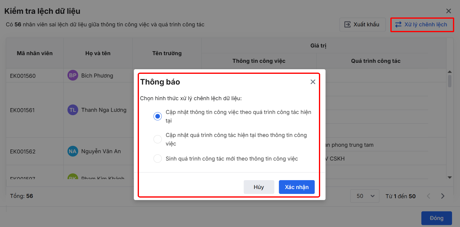The height and width of the screenshot is (227, 460).
Task: Click the NA avatar for Nguyễn Văn An
Action: [73, 151]
